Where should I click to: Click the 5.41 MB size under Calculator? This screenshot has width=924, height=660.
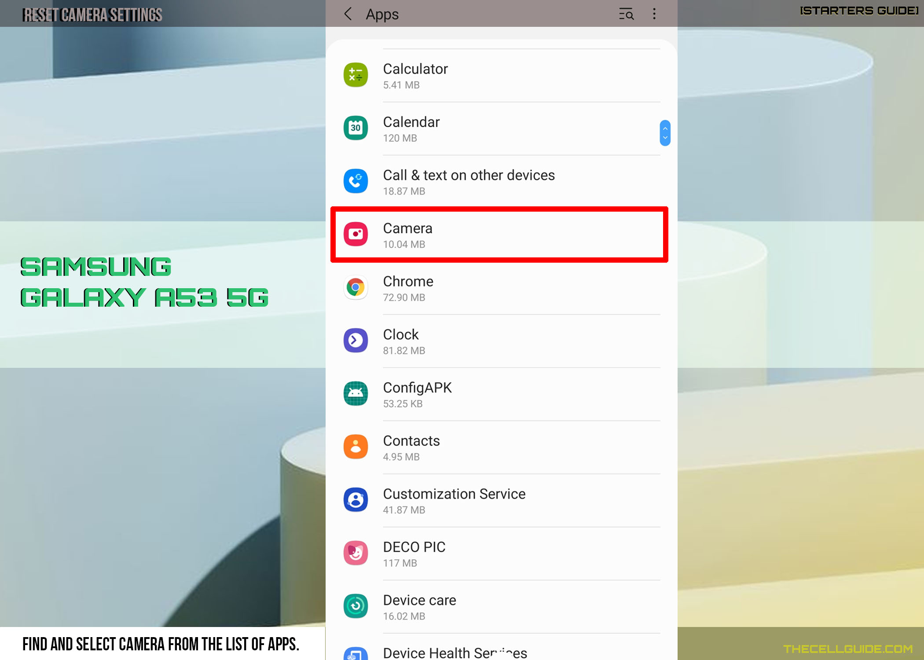401,85
